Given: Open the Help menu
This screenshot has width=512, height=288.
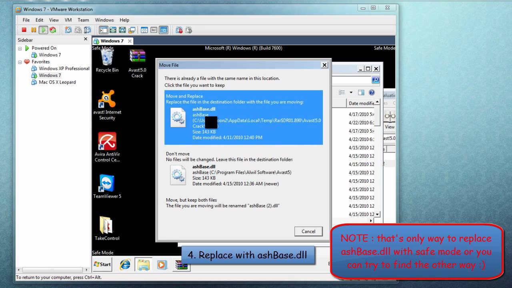Looking at the screenshot, I should [x=124, y=20].
